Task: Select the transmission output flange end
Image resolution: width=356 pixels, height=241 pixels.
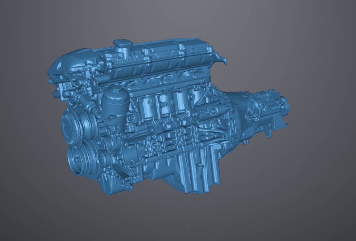Action: pos(285,105)
